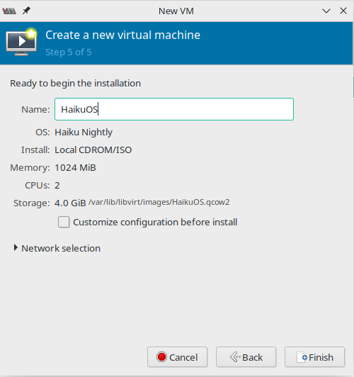Click the Network selection label text
Image resolution: width=354 pixels, height=377 pixels.
(61, 248)
